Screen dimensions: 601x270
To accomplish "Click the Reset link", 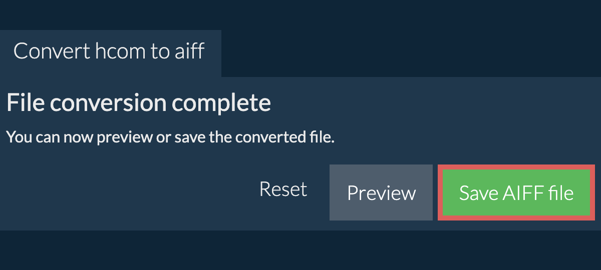I will 283,189.
